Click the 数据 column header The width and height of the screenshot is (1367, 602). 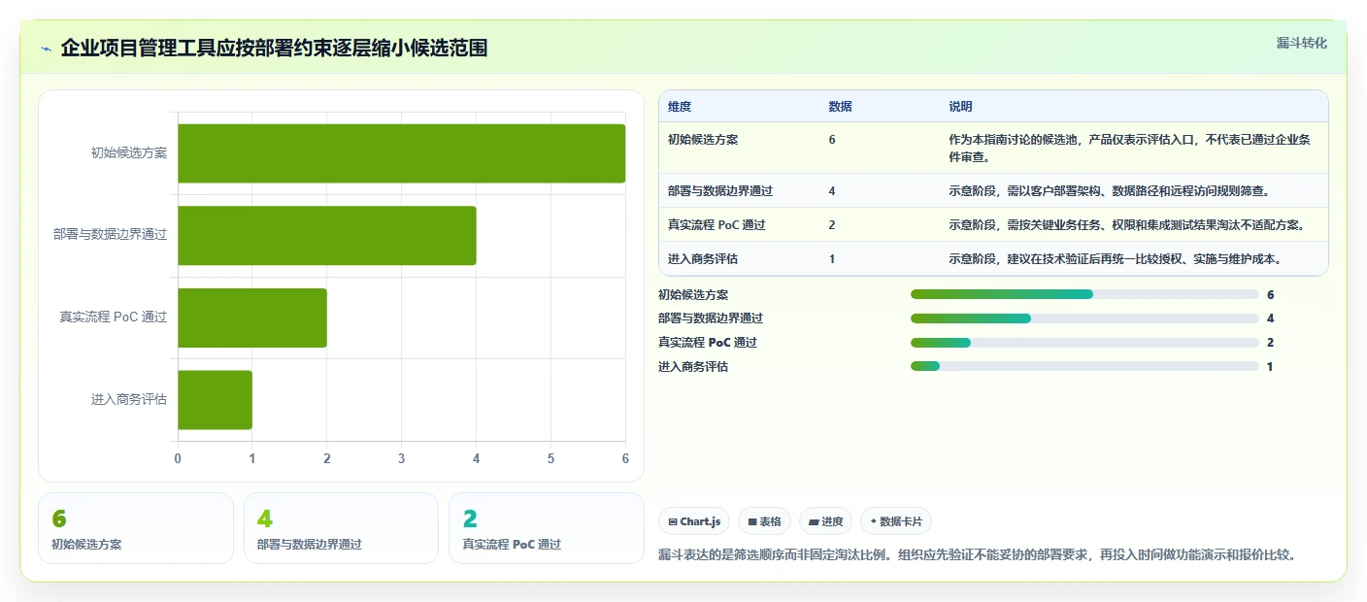840,107
